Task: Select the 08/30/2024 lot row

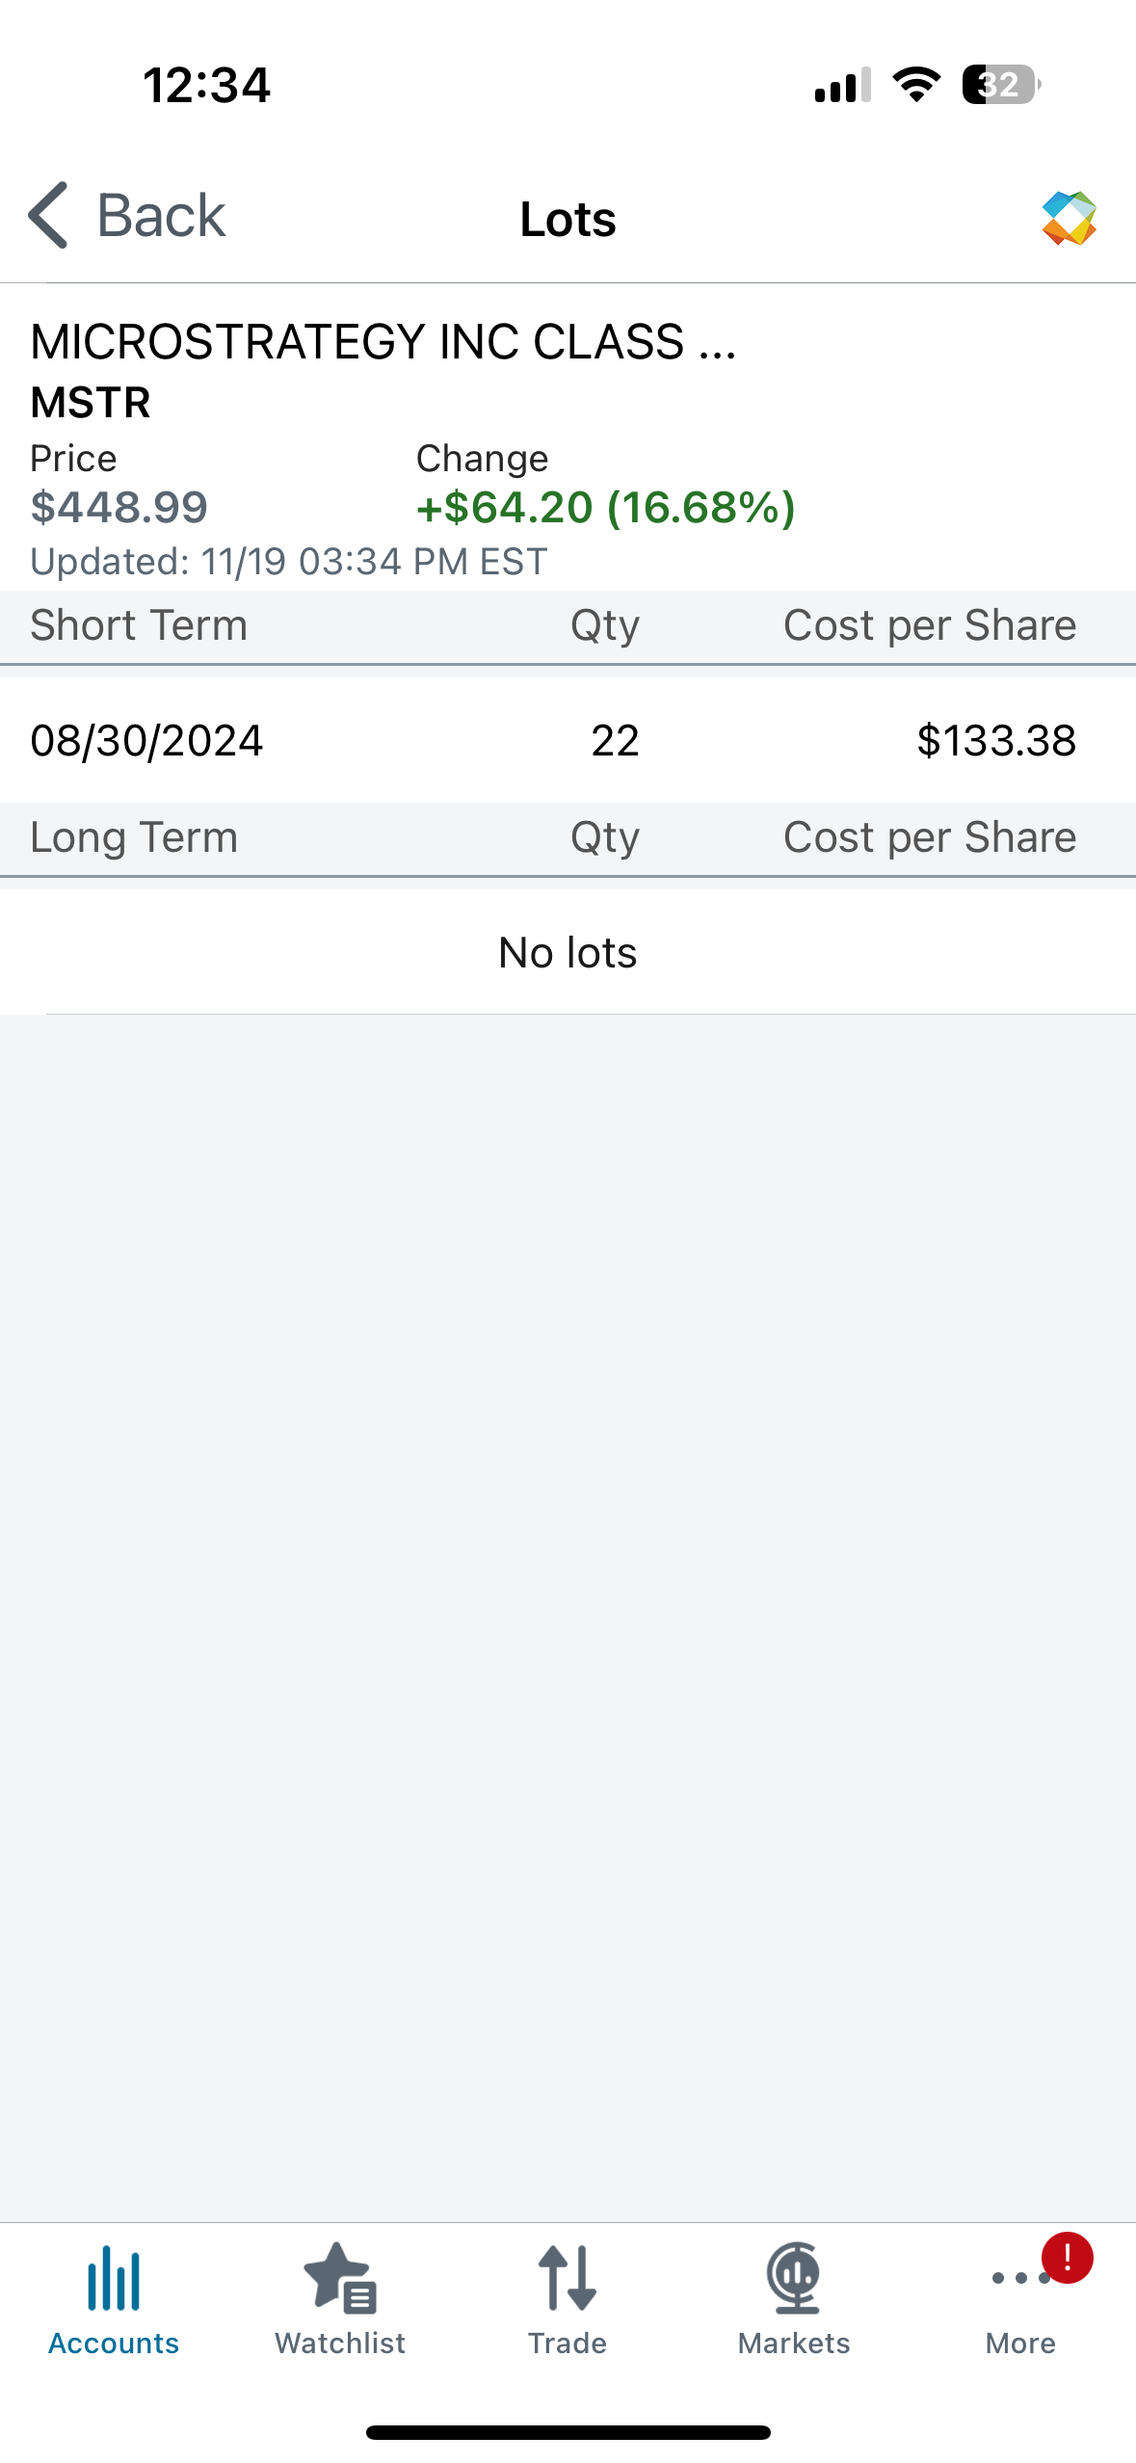Action: pyautogui.click(x=568, y=740)
